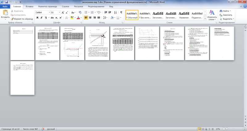Click the bulleted list icon
Image resolution: width=247 pixels, height=131 pixels.
coord(86,12)
